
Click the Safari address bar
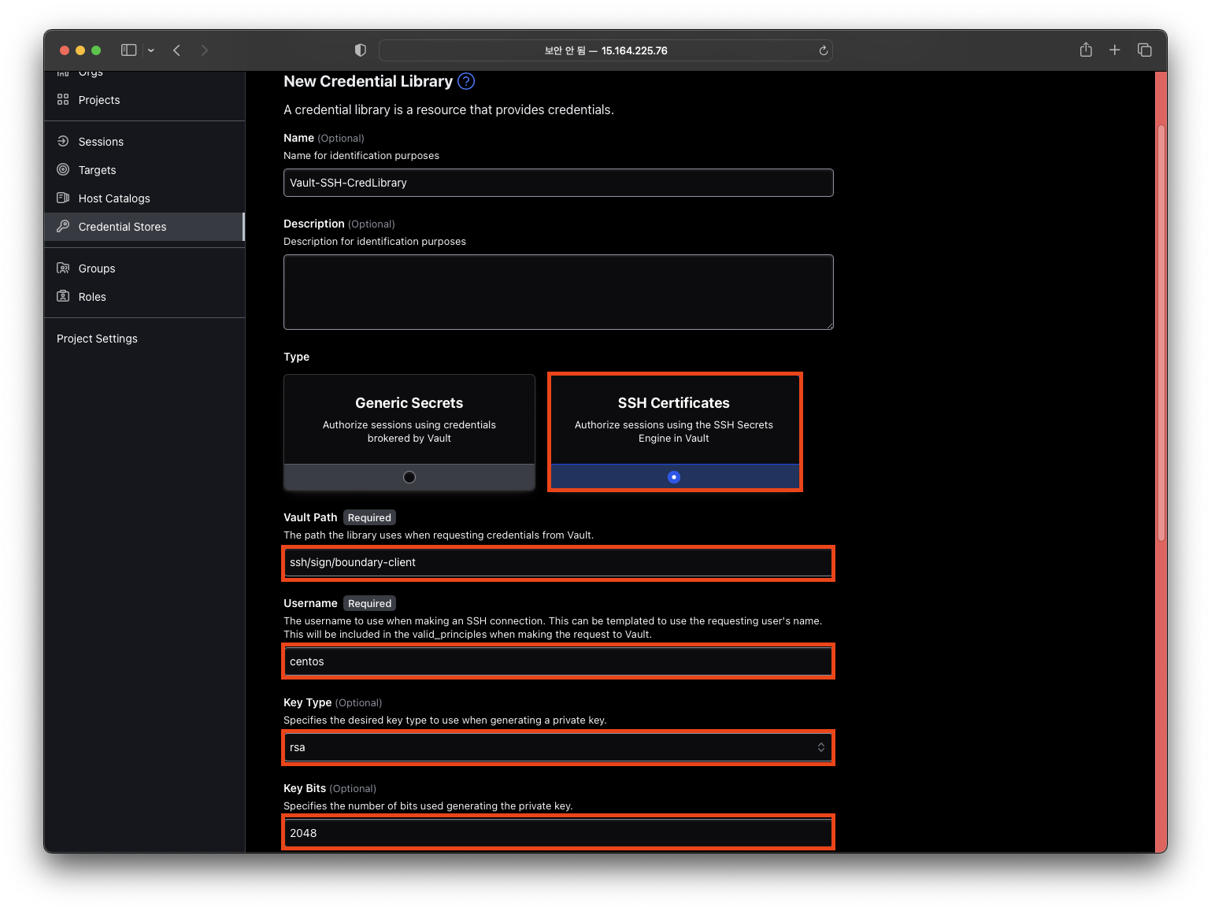[x=605, y=50]
